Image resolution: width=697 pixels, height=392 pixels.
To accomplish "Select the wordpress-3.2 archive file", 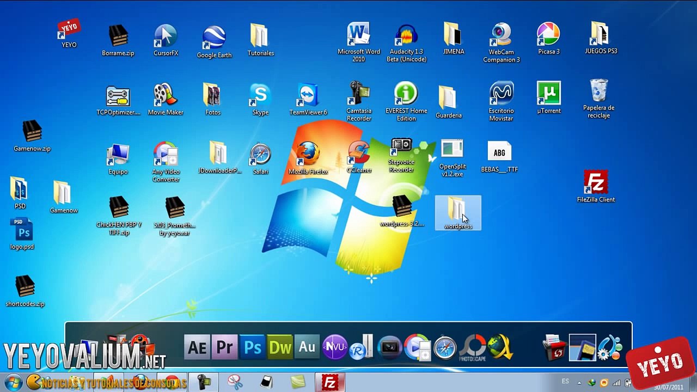I will (x=402, y=211).
